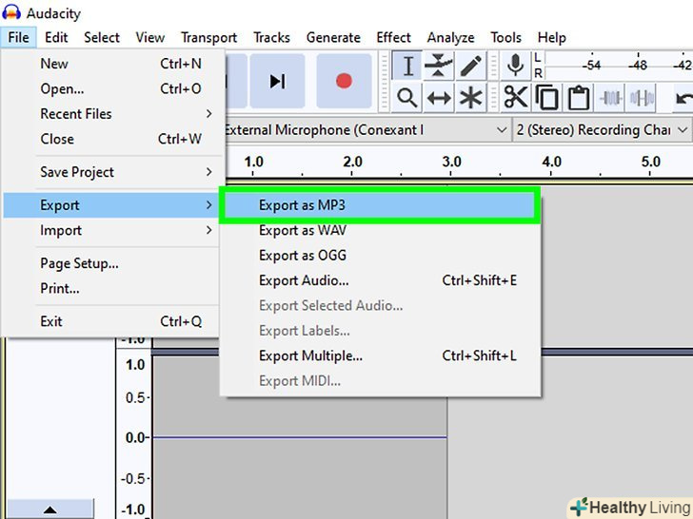
Task: Open the Tools menu
Action: [x=505, y=37]
